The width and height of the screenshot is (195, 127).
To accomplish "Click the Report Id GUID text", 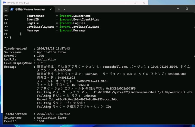I will coord(87,99).
